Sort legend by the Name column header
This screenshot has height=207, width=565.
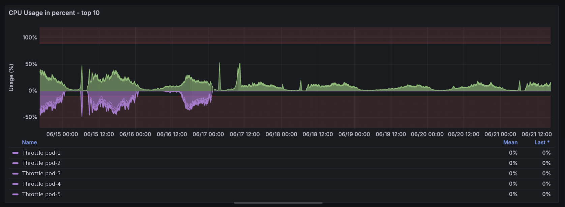29,143
